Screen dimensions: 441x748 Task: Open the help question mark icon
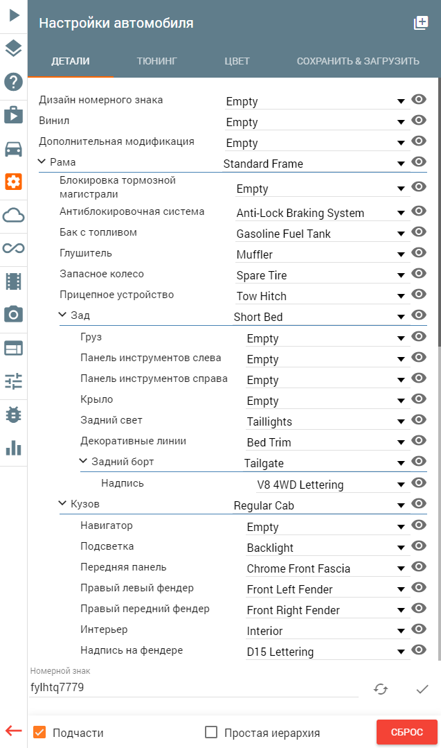click(x=13, y=82)
